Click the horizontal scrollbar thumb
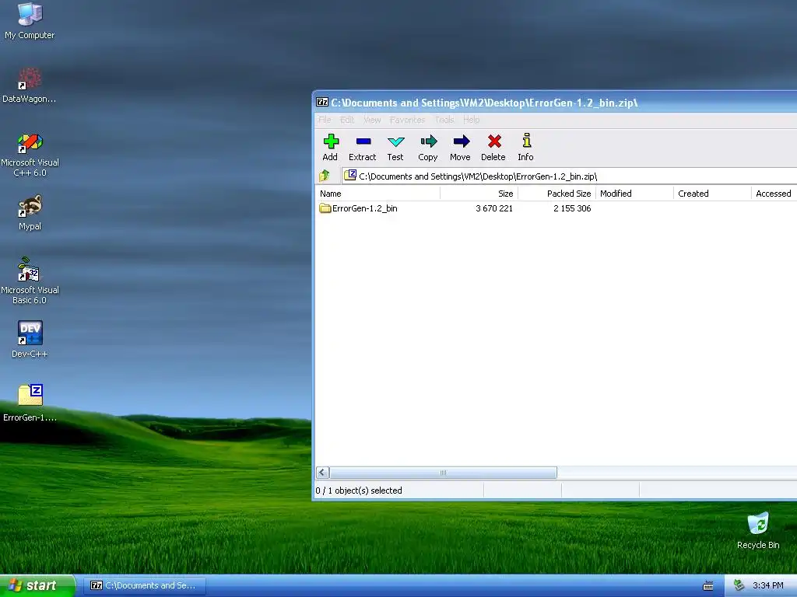797x597 pixels. coord(443,473)
